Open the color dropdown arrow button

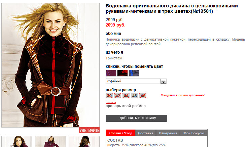(163, 81)
